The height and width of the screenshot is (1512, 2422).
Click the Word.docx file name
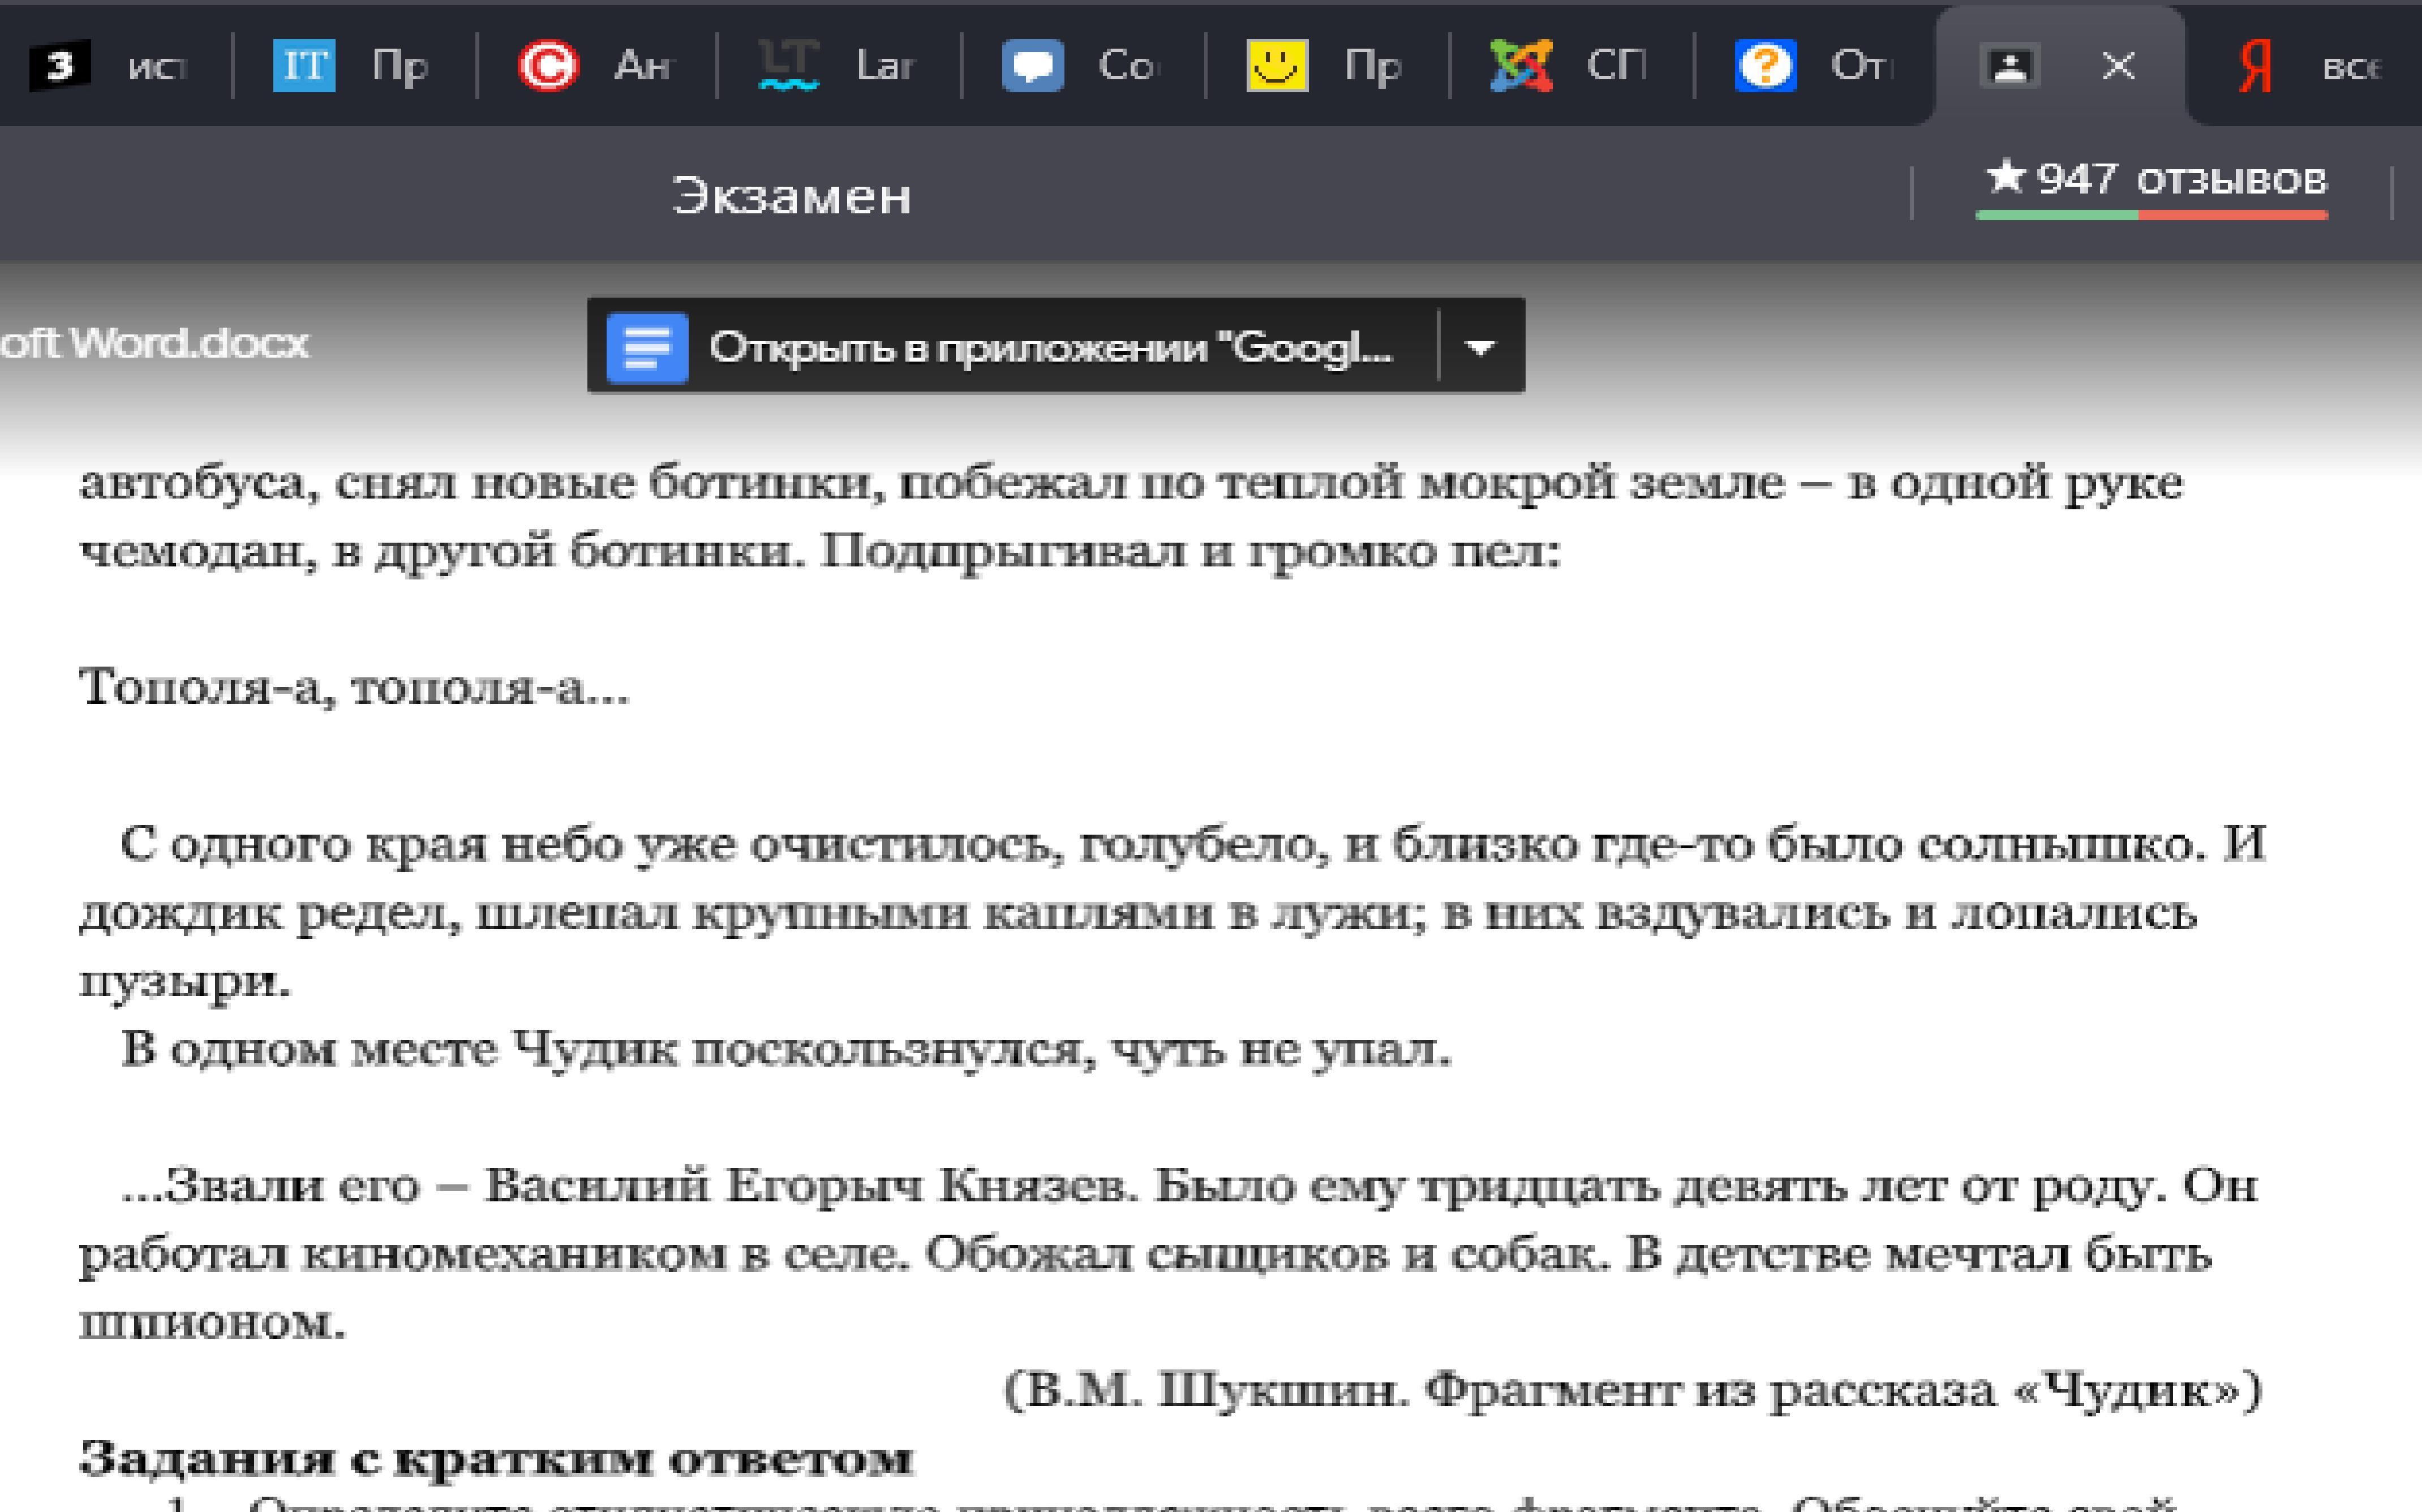coord(155,343)
